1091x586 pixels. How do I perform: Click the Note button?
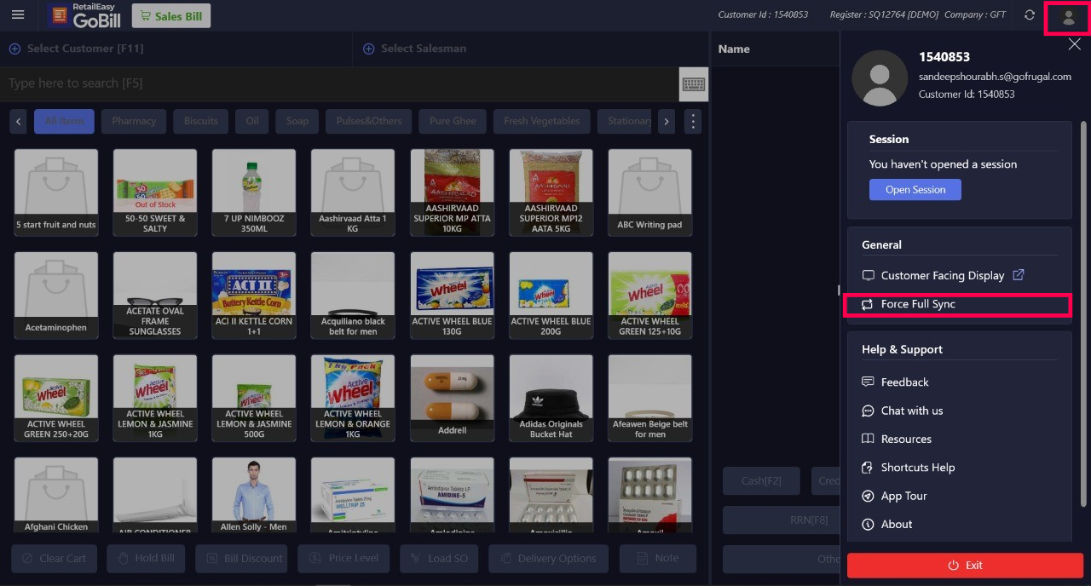point(658,559)
